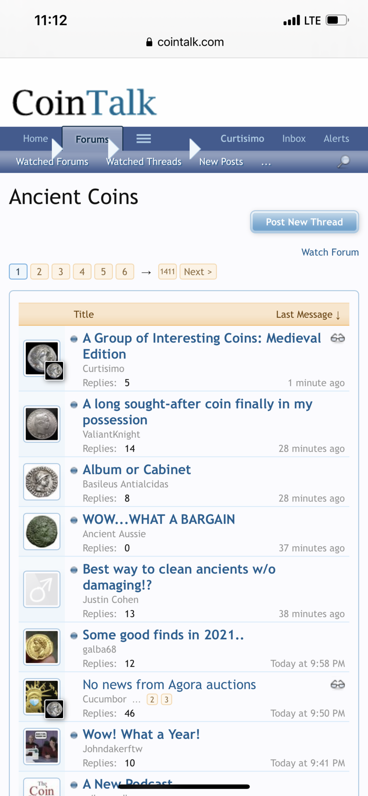Open Justin Cohen's default avatar
The width and height of the screenshot is (368, 796).
point(42,589)
